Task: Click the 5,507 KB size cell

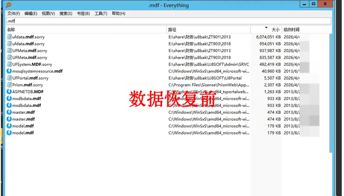Action: (272, 78)
